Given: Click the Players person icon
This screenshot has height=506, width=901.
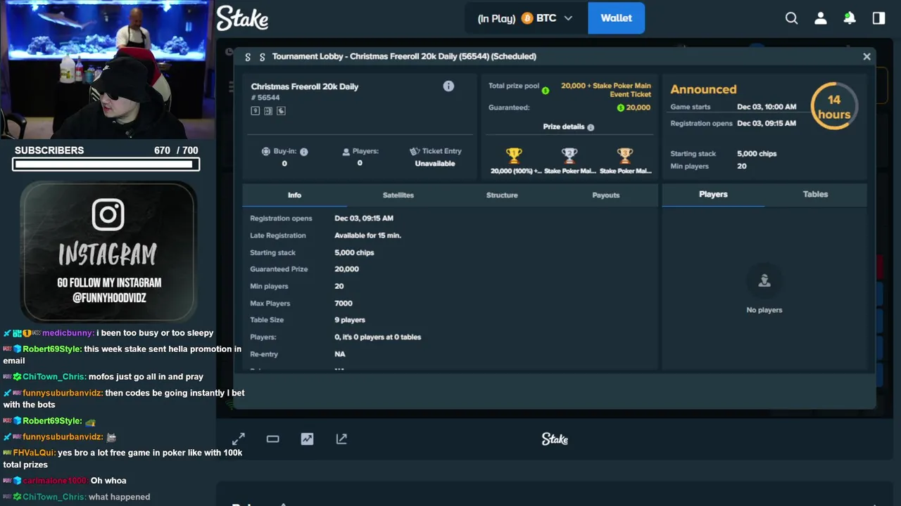Looking at the screenshot, I should pos(346,151).
